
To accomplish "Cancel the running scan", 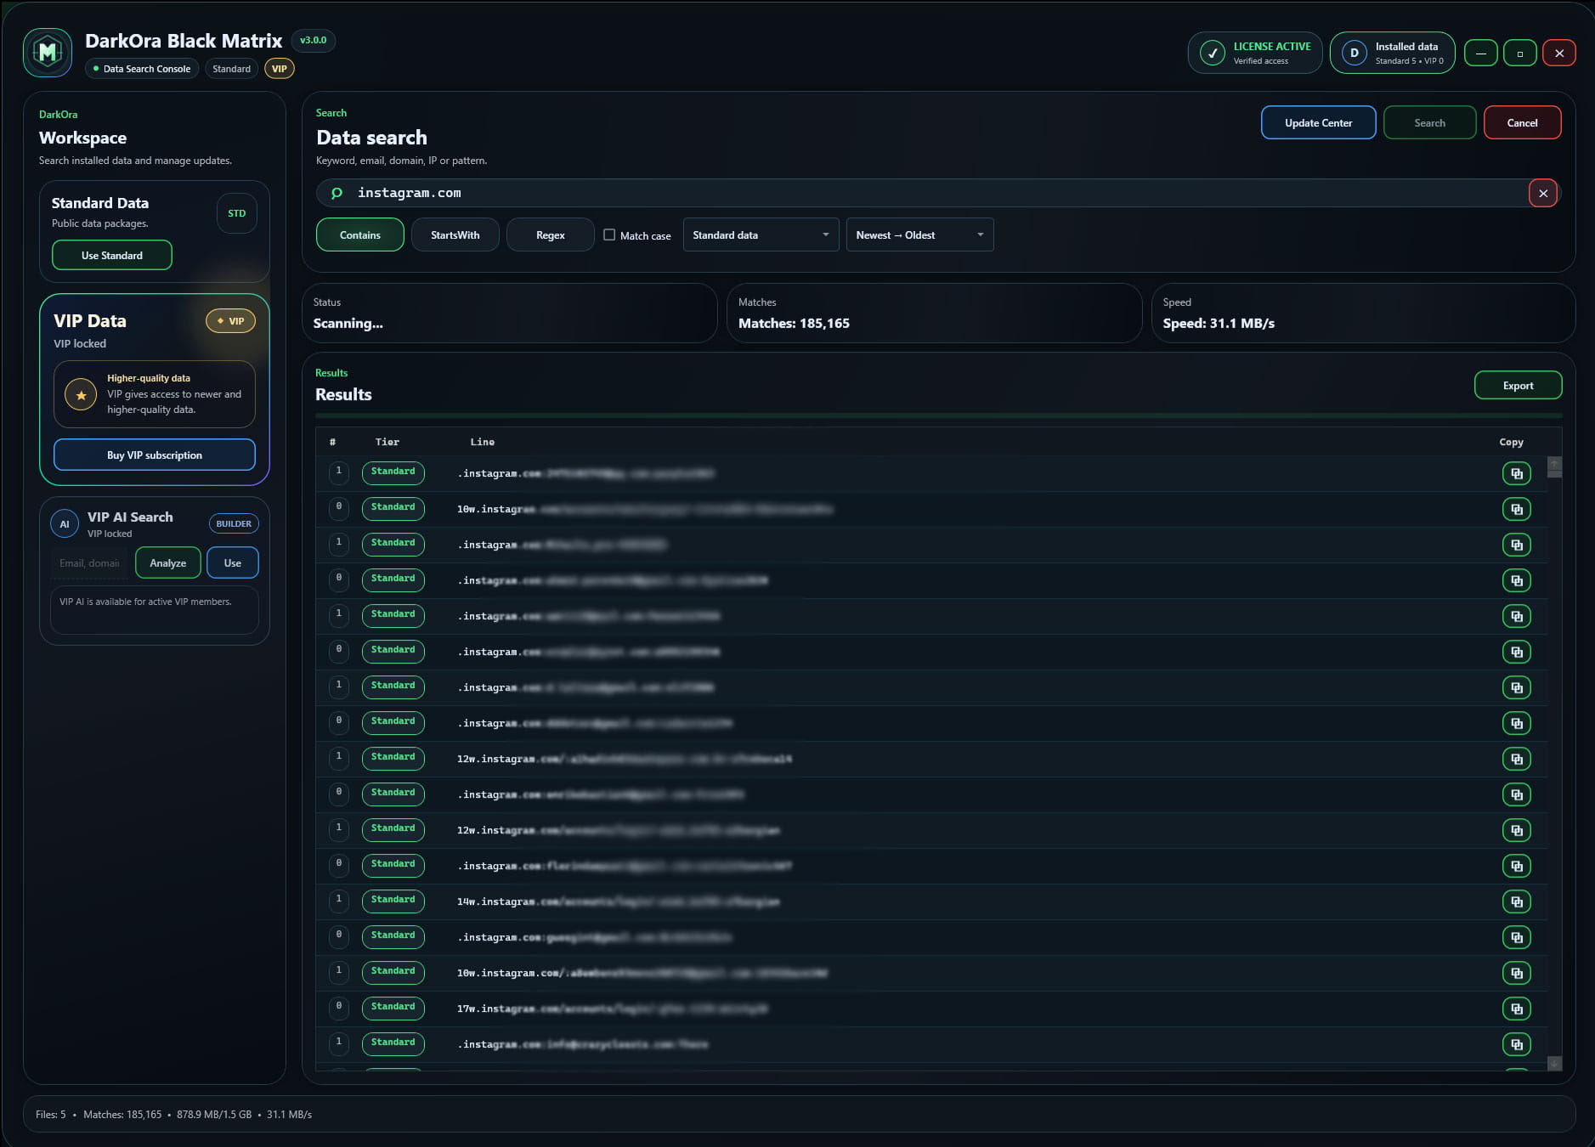I will (x=1522, y=122).
